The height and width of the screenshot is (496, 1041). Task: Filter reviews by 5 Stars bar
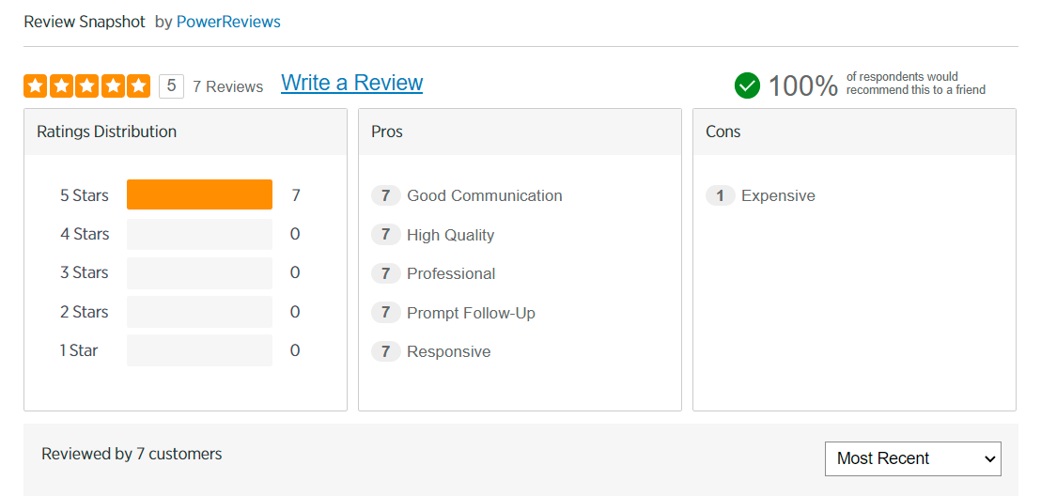point(199,195)
